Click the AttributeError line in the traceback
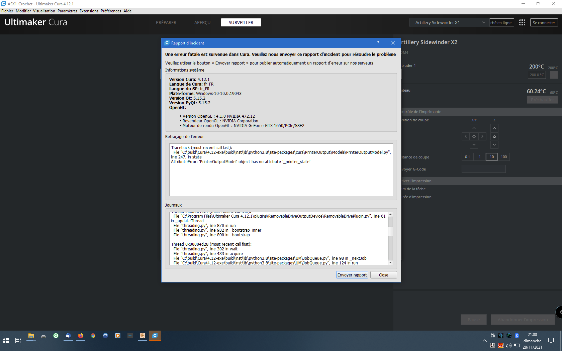The image size is (562, 351). [241, 162]
